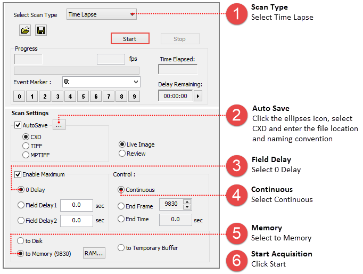The height and width of the screenshot is (274, 363).
Task: Click the open folder icon
Action: pos(24,31)
